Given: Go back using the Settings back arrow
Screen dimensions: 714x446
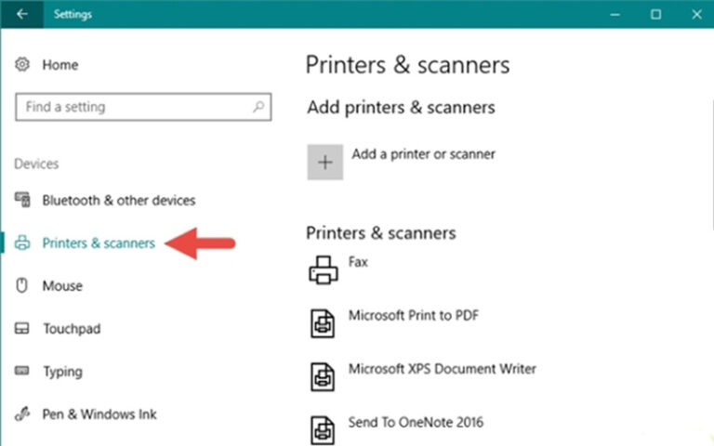Looking at the screenshot, I should [22, 14].
